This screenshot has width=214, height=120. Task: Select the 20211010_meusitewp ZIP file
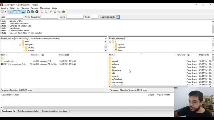click(15, 64)
